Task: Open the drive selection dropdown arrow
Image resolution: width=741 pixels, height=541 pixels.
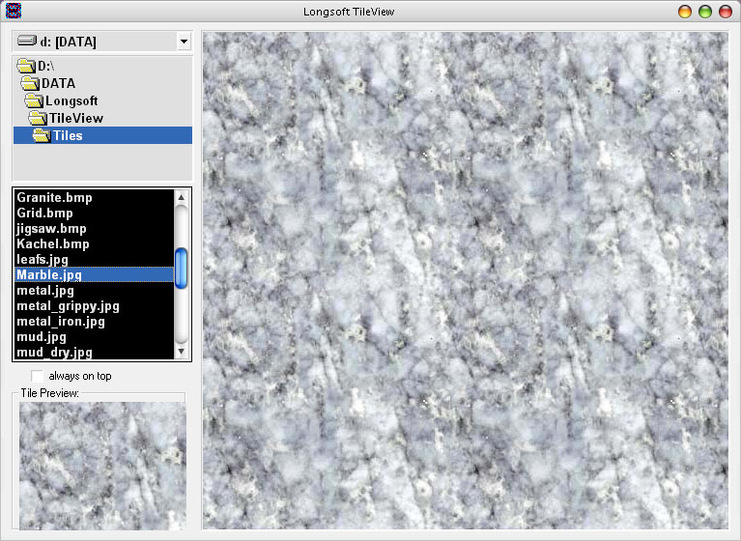Action: click(x=184, y=42)
